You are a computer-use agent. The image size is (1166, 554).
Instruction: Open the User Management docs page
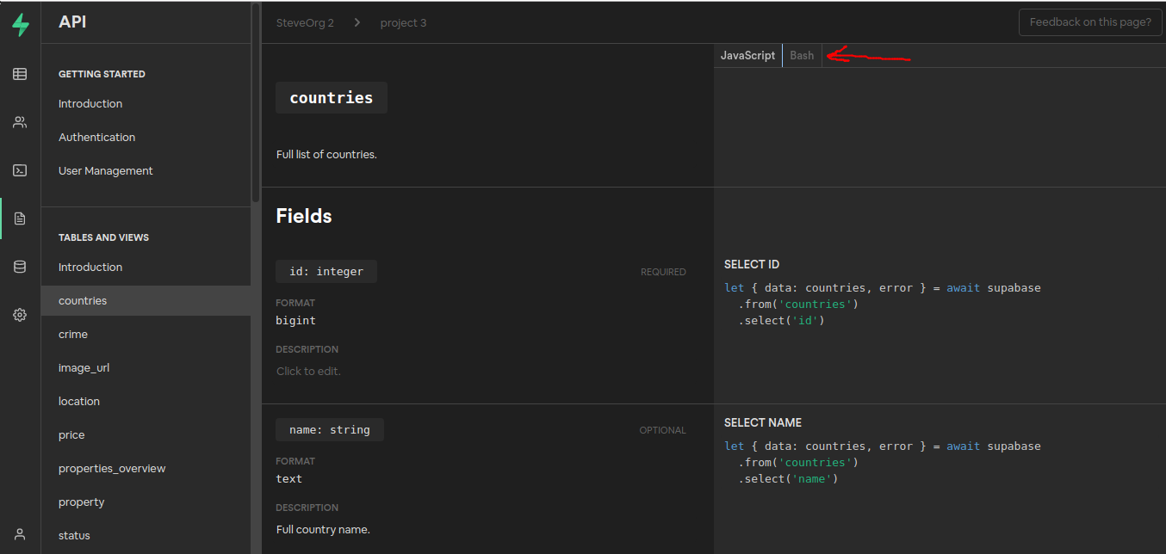[x=105, y=170]
